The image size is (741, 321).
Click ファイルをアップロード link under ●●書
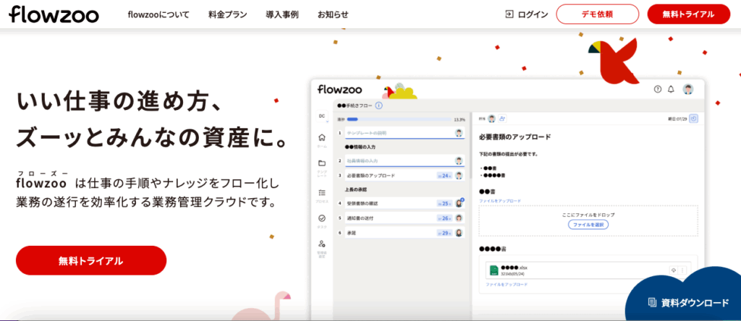[500, 201]
